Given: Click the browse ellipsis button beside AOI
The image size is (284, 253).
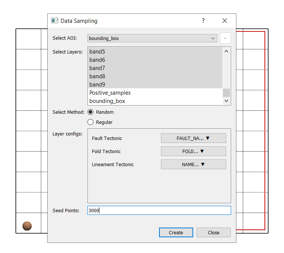Looking at the screenshot, I should [x=225, y=38].
